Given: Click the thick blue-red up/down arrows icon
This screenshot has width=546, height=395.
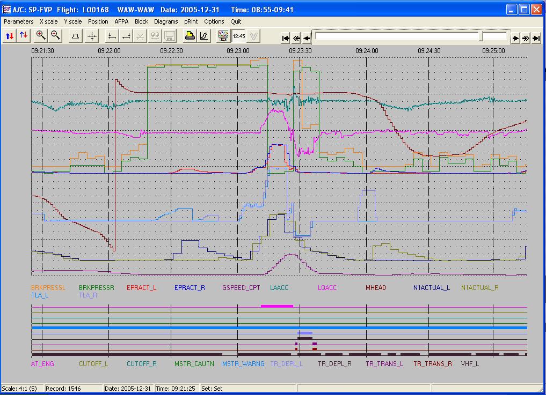Looking at the screenshot, I should [10, 36].
